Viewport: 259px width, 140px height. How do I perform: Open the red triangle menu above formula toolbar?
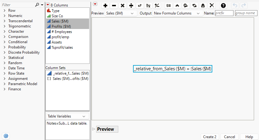click(95, 4)
